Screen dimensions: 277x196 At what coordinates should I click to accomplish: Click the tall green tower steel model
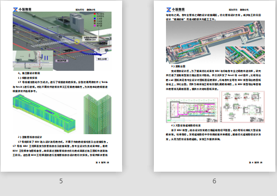[97, 114]
